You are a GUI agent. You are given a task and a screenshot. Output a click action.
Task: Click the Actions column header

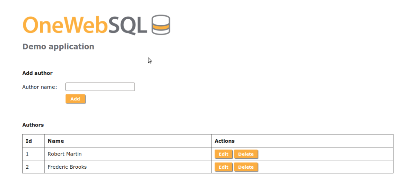(225, 141)
